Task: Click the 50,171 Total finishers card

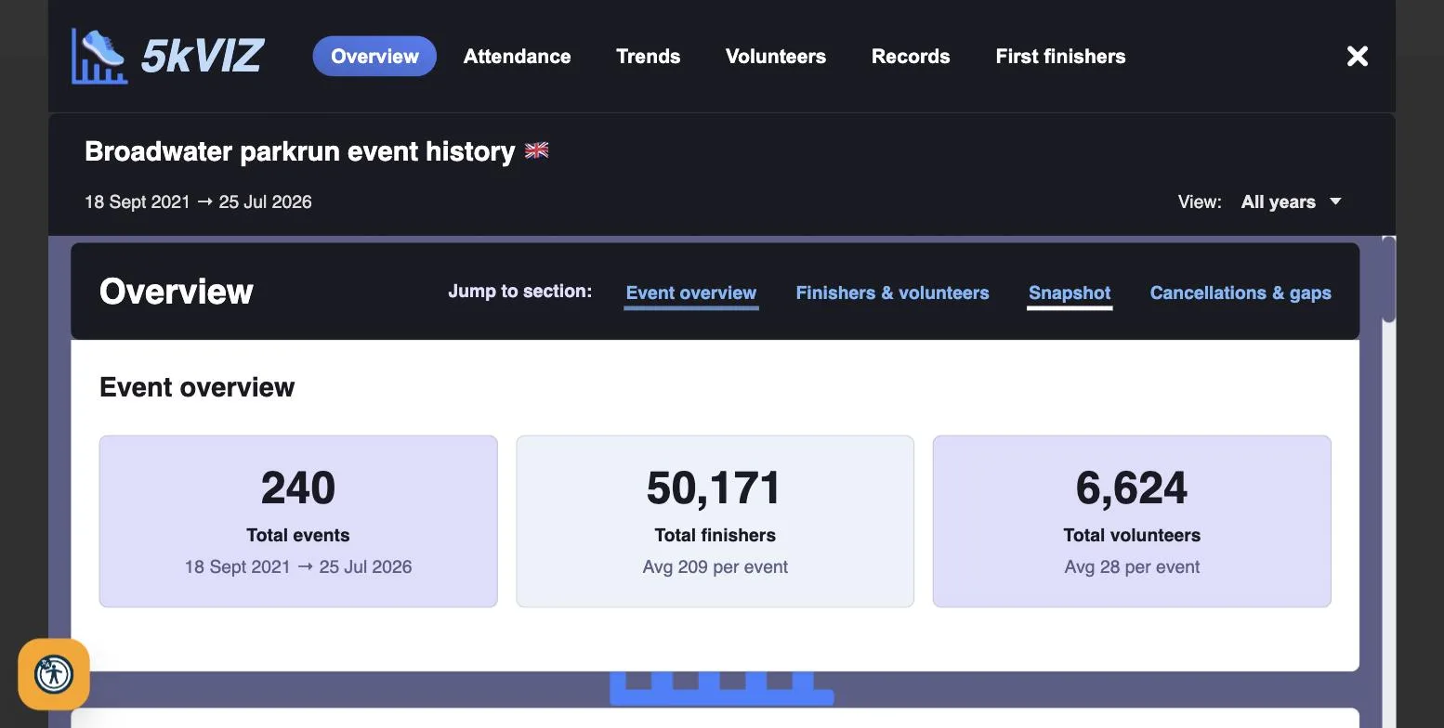Action: click(x=715, y=521)
